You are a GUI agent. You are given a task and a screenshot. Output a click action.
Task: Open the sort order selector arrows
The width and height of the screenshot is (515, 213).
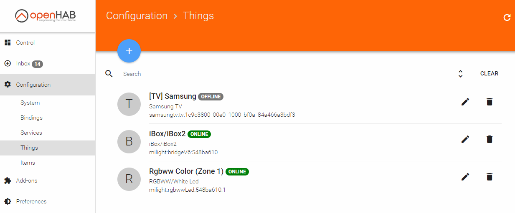coord(460,74)
